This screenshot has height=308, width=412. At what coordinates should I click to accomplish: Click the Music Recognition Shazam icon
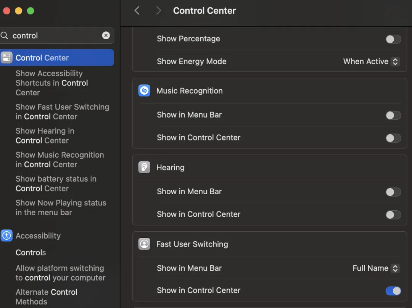click(x=144, y=91)
